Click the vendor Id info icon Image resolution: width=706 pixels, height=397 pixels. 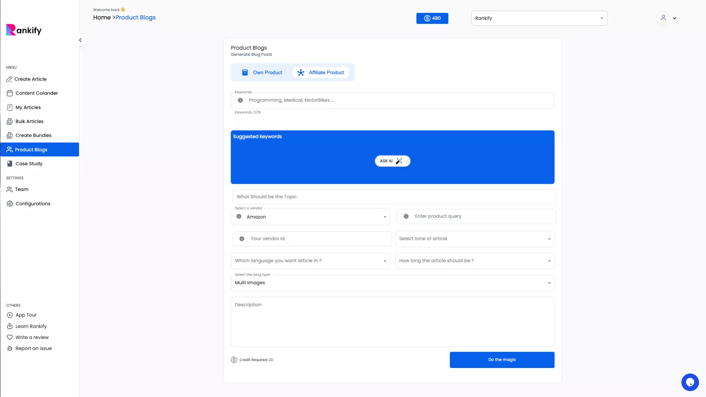pos(242,239)
